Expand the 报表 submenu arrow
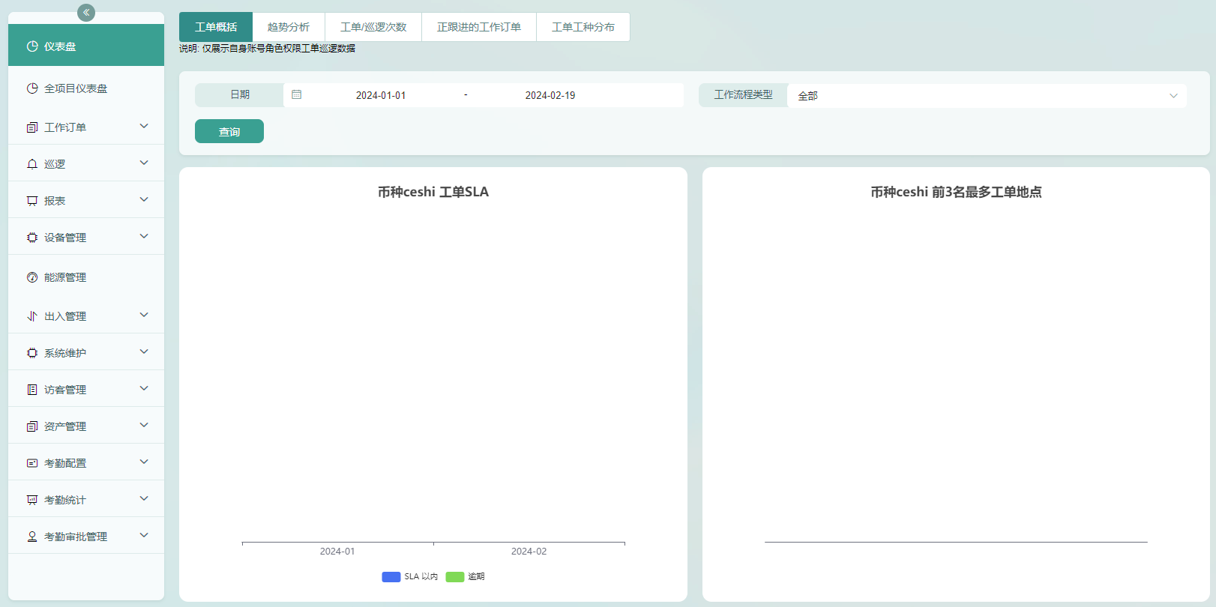1216x607 pixels. pos(144,199)
